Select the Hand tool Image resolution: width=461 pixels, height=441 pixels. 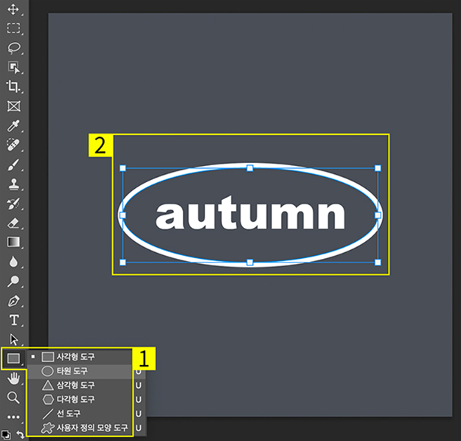point(13,378)
